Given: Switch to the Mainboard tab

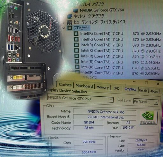Looking at the screenshot, I should tap(84, 86).
